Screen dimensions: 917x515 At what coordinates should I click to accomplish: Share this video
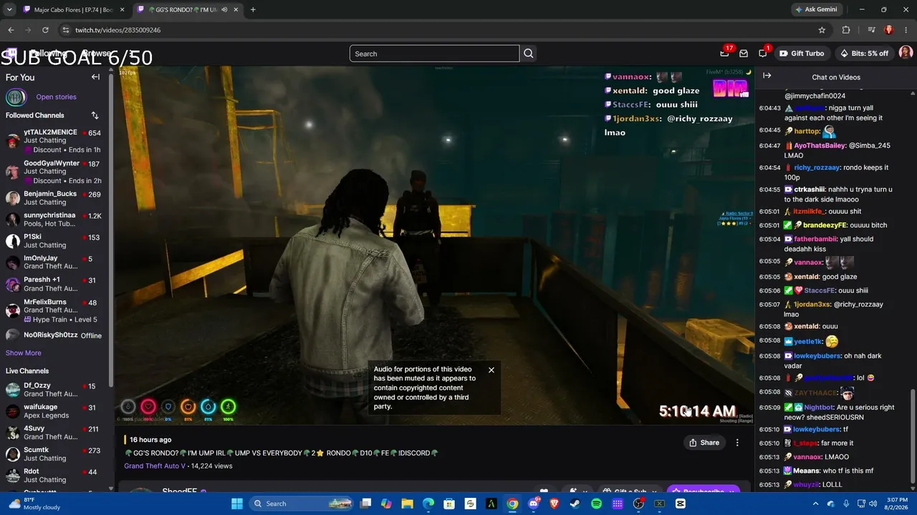point(704,443)
